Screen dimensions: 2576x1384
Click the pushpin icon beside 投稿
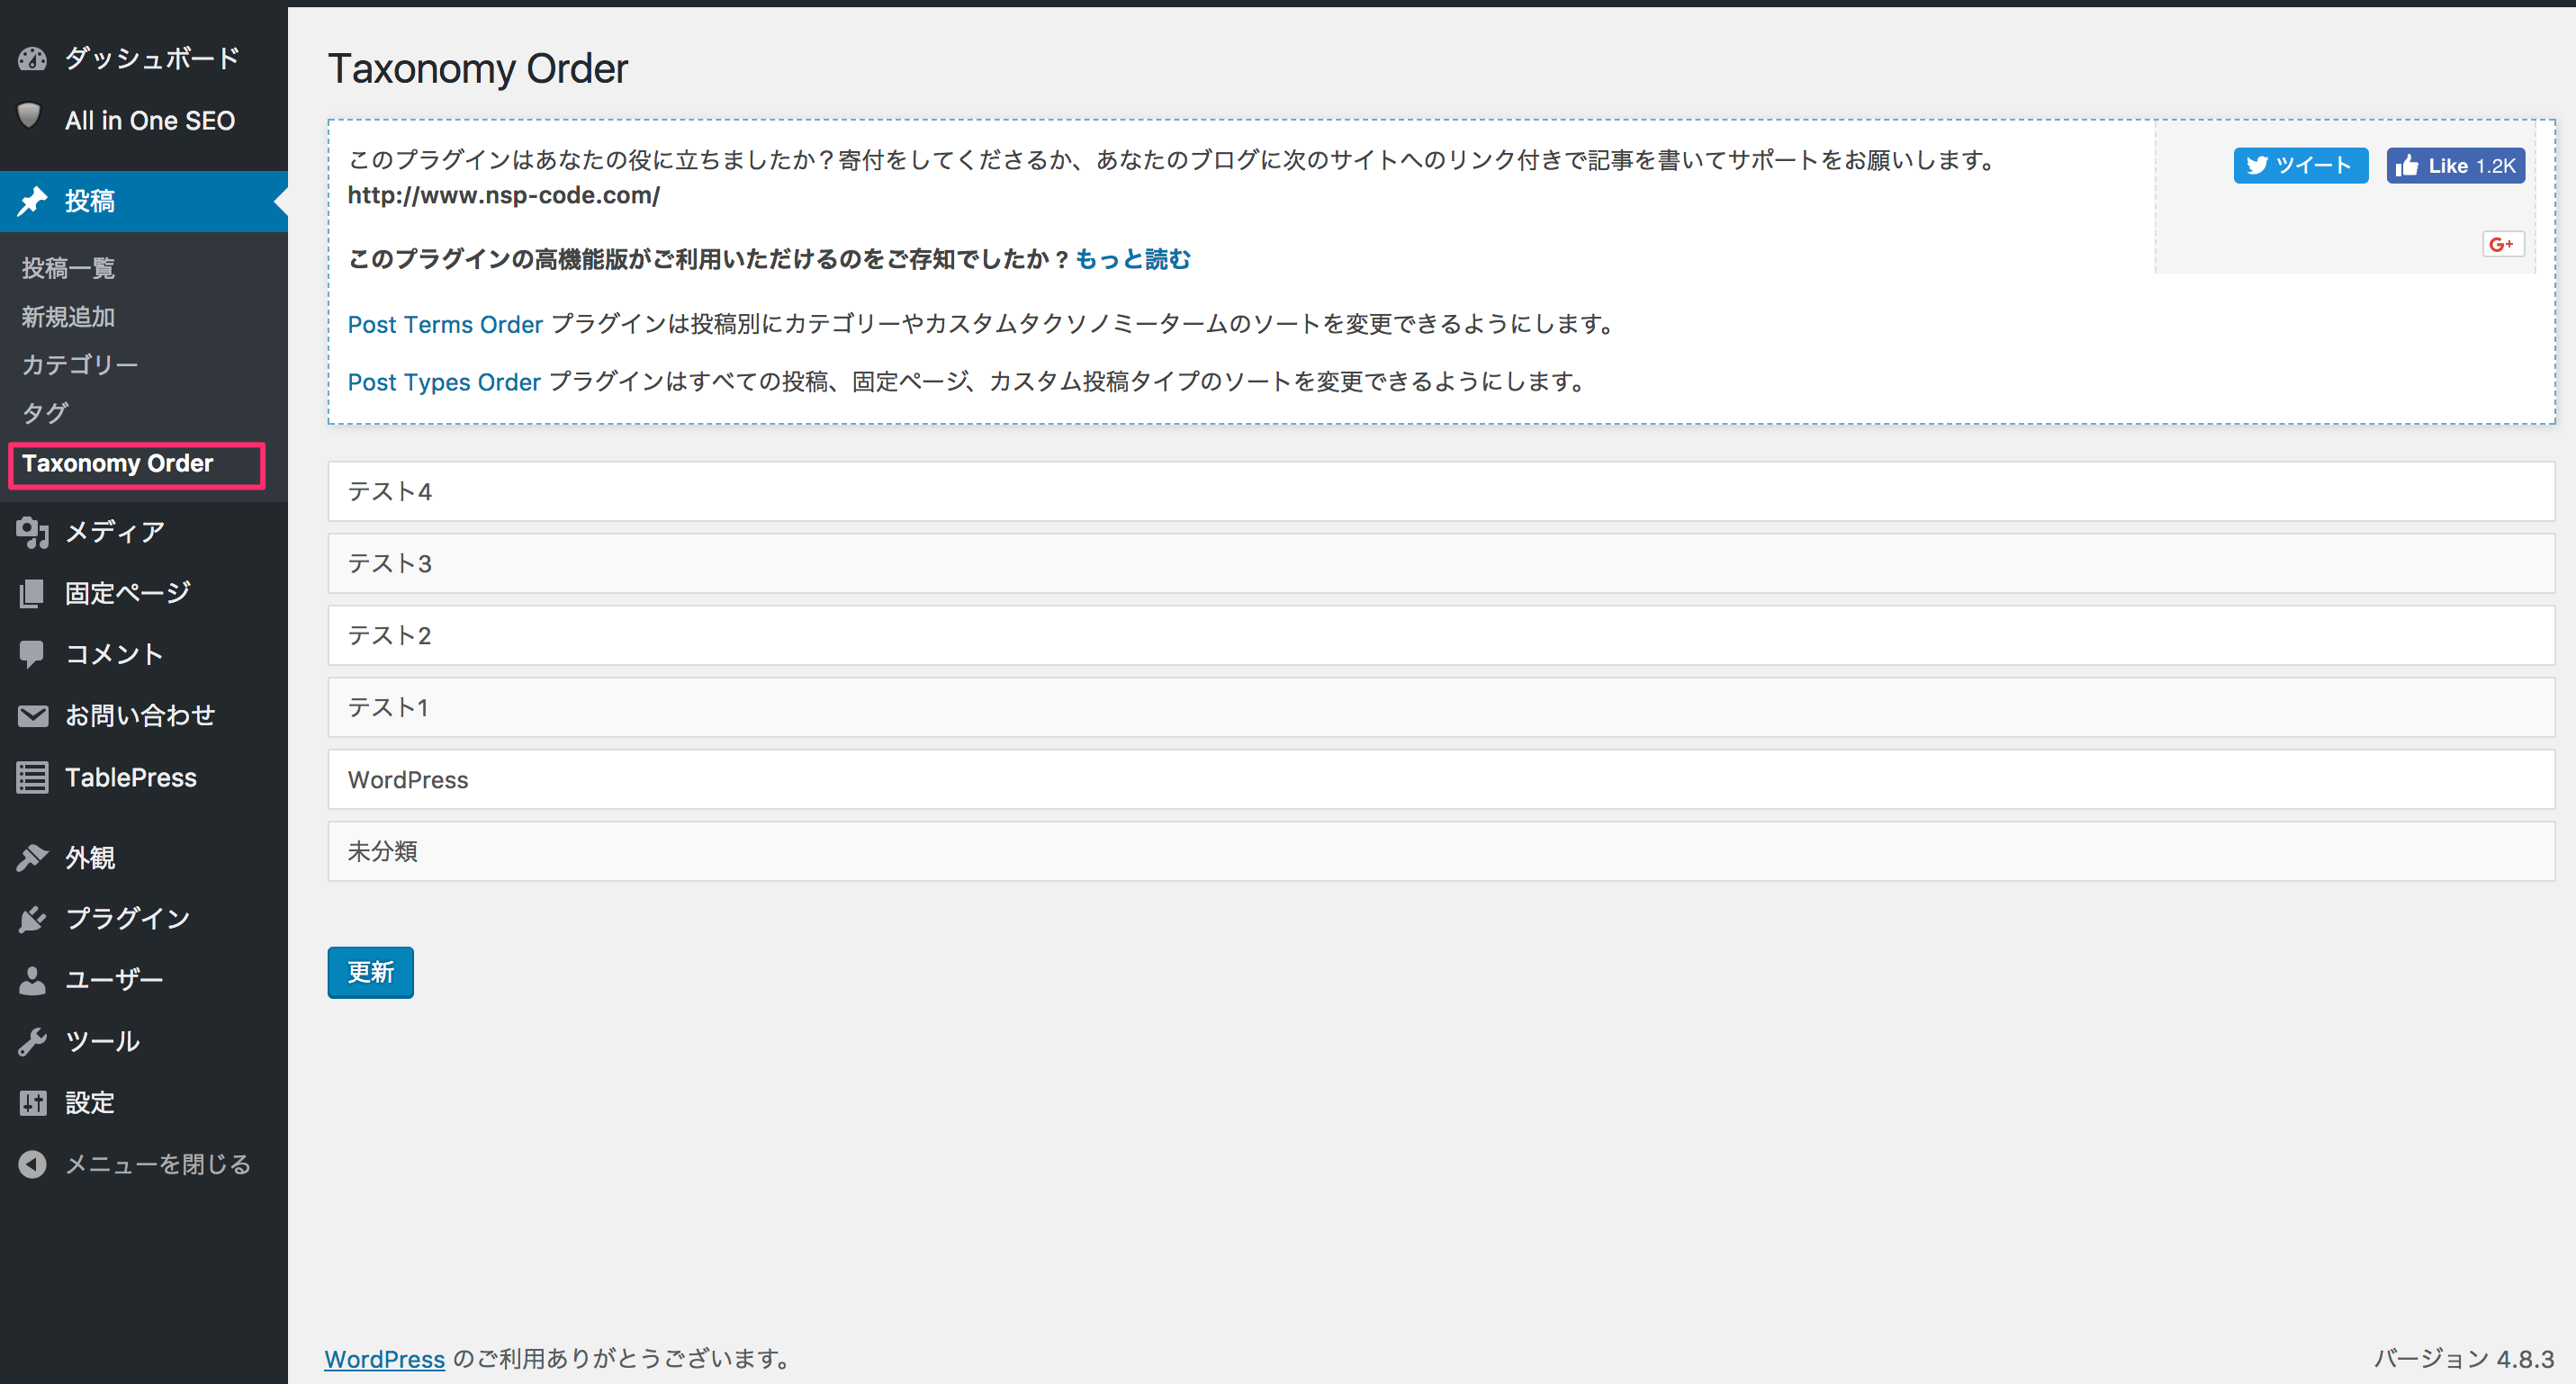pyautogui.click(x=32, y=201)
